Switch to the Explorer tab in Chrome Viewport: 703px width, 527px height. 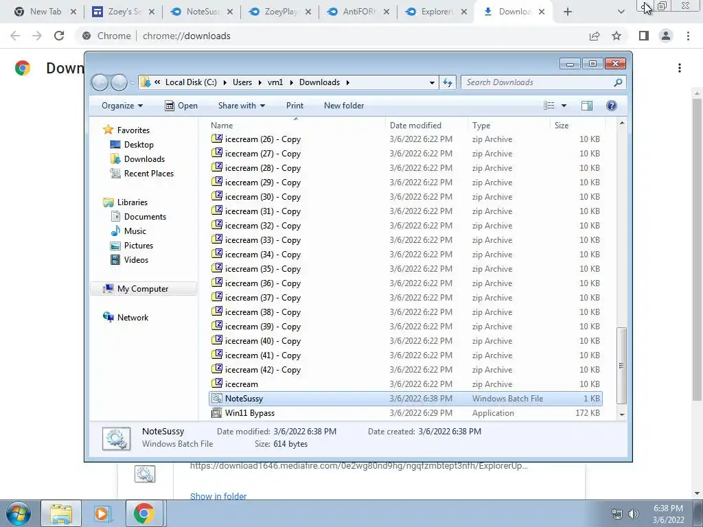click(437, 12)
